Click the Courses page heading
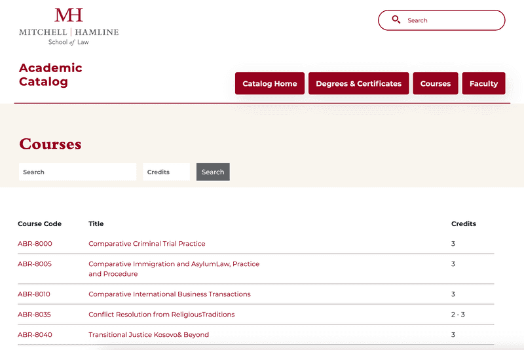The image size is (524, 350). tap(50, 144)
